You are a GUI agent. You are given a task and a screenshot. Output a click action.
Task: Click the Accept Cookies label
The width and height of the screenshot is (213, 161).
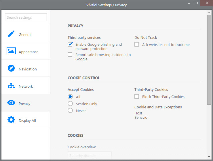pos(81,89)
